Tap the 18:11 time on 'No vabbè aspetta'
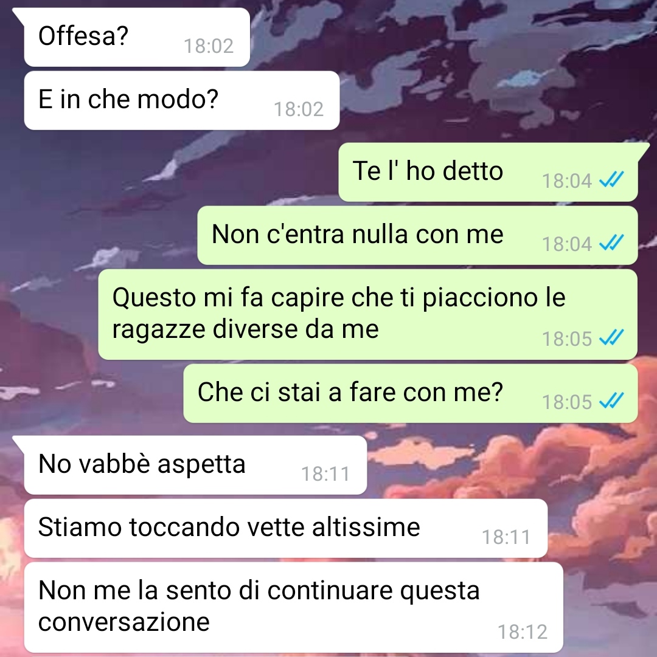657x657 pixels. (325, 474)
